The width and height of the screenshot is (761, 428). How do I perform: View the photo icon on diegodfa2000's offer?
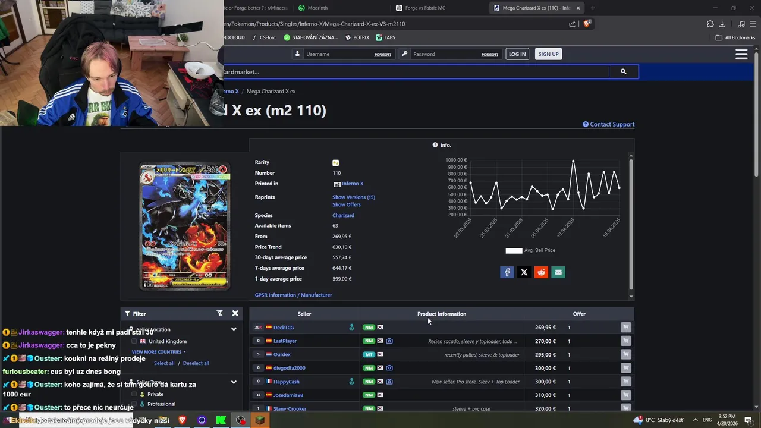[389, 368]
